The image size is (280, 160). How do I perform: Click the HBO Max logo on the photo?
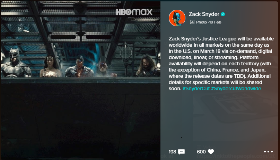pos(134,12)
